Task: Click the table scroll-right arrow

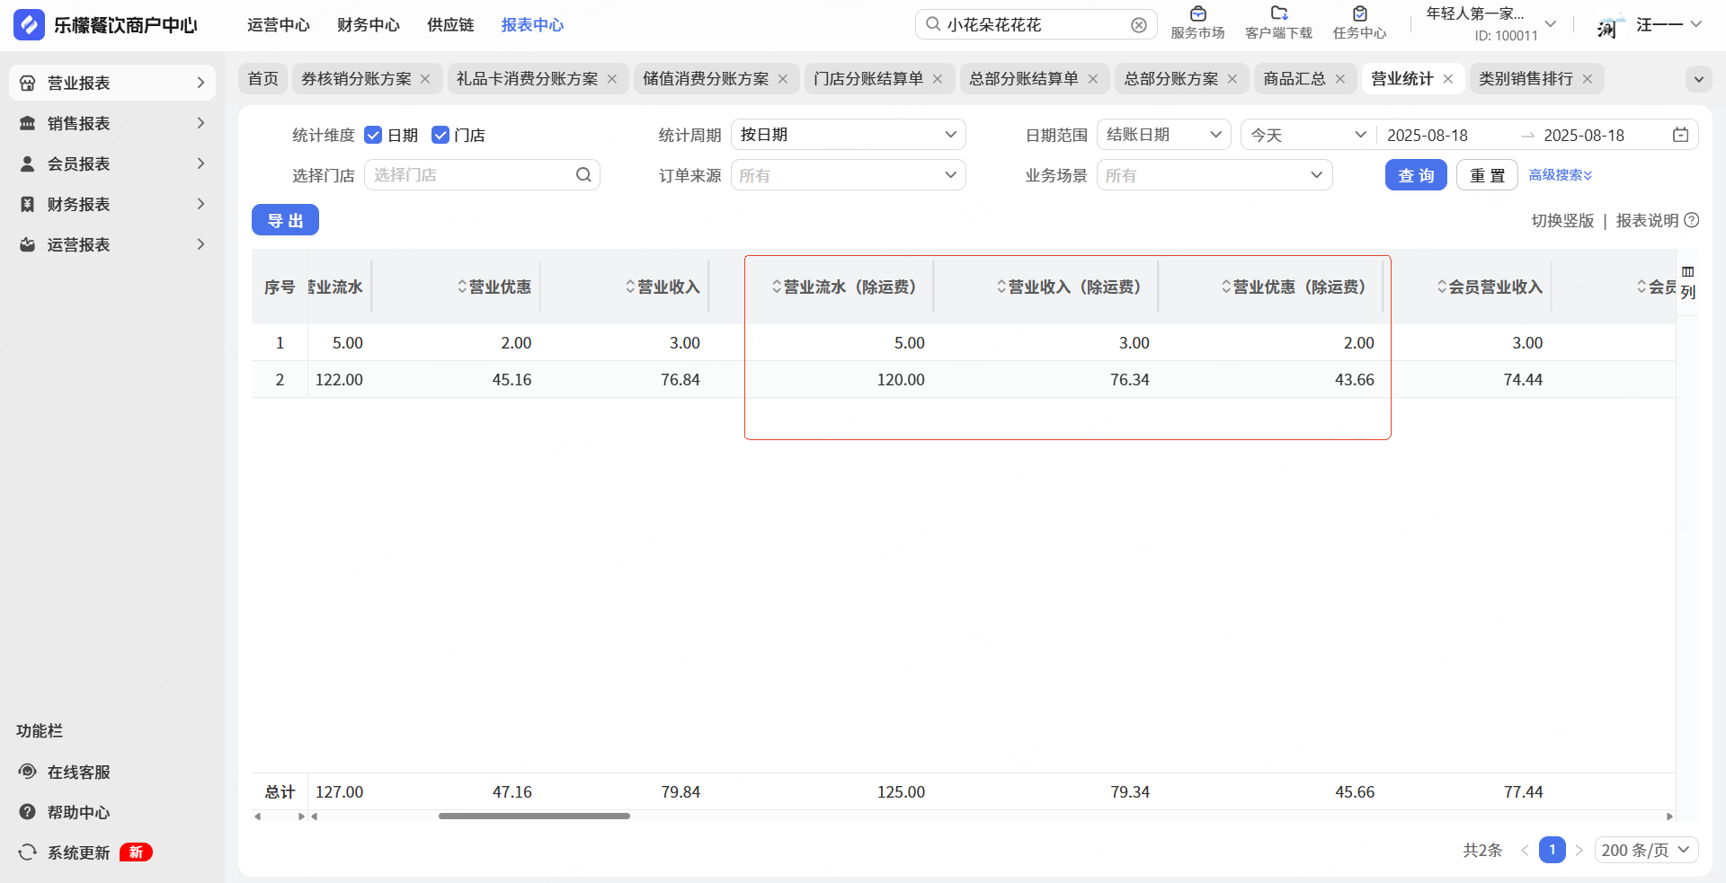Action: pyautogui.click(x=1669, y=817)
